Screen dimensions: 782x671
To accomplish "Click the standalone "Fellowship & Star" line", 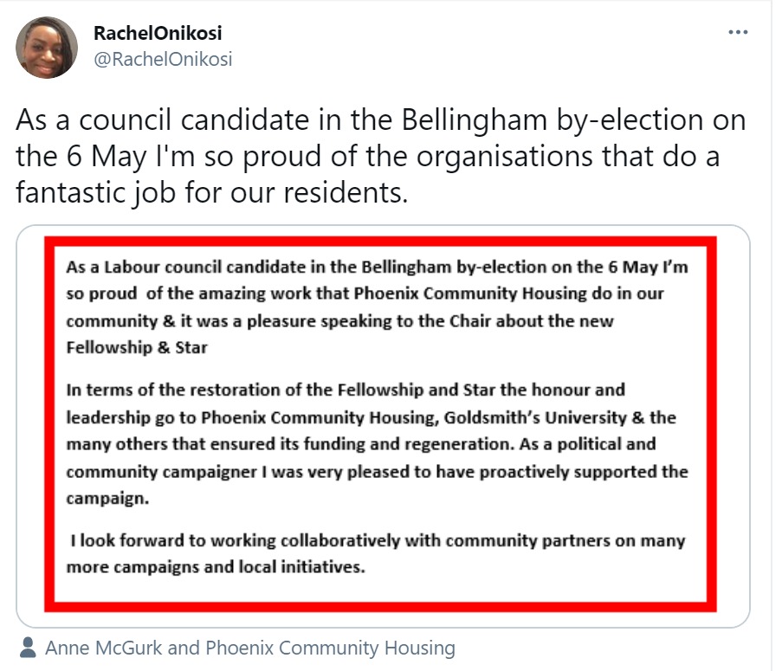I will click(x=137, y=349).
